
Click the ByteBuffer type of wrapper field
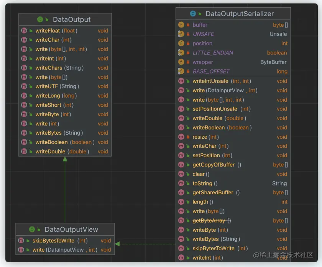273,62
